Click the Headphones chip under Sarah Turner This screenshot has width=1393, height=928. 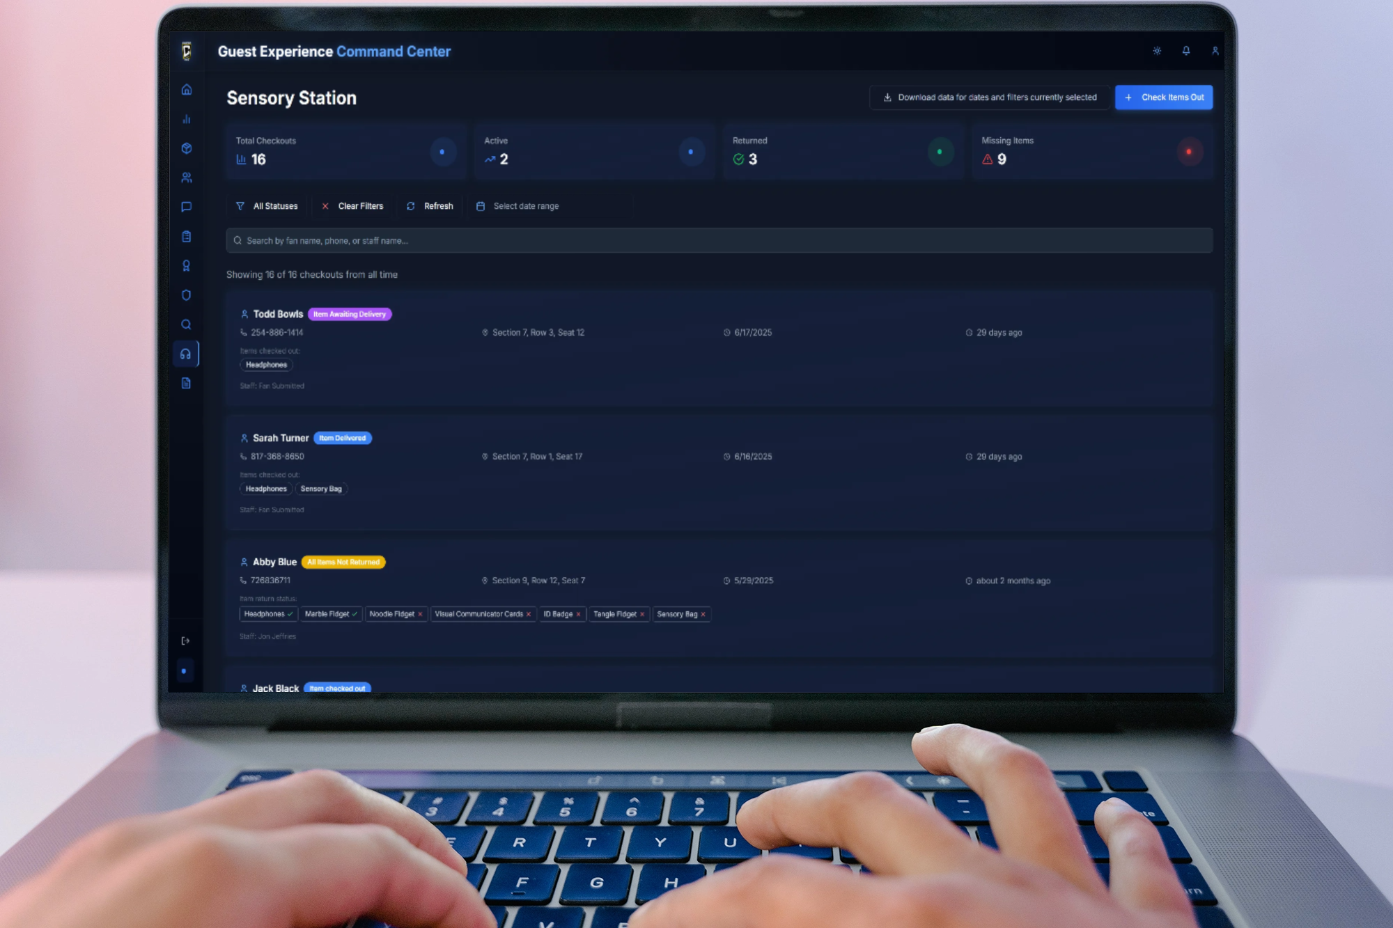(x=266, y=489)
